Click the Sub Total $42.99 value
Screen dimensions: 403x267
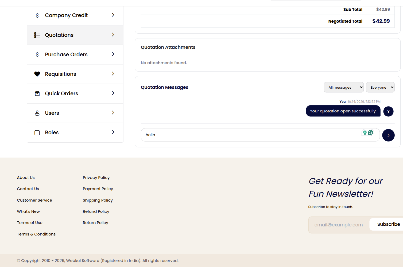tap(383, 9)
